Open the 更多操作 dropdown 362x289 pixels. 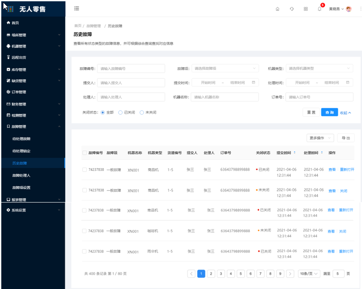coord(320,138)
